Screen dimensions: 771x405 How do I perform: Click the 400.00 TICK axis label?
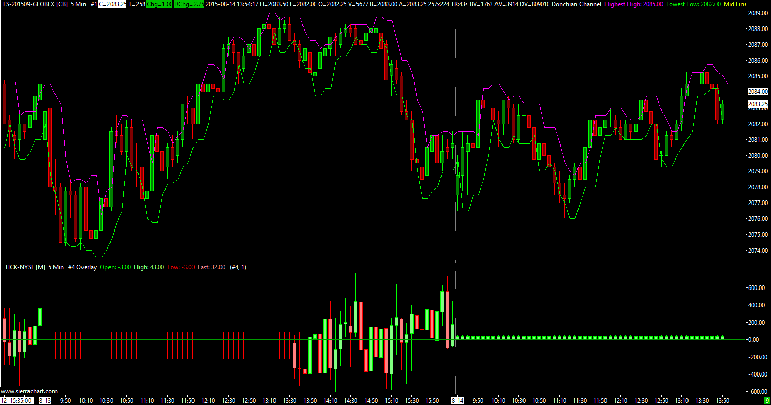756,305
